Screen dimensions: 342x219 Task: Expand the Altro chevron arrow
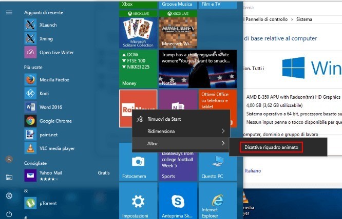(223, 143)
